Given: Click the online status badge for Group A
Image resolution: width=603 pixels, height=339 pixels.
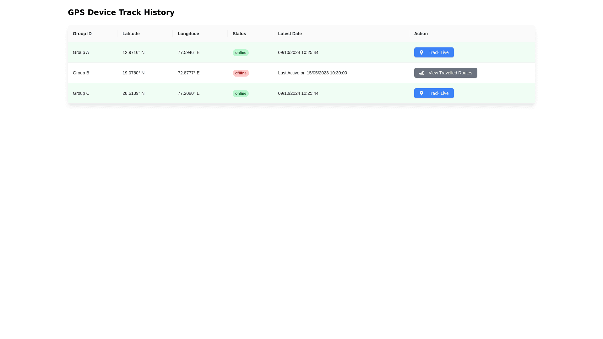Looking at the screenshot, I should click(x=240, y=53).
